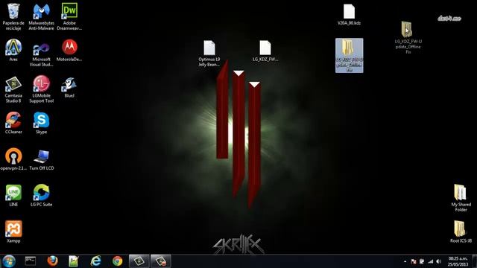
Task: Select the Turn Off LCD shortcut
Action: click(x=42, y=159)
